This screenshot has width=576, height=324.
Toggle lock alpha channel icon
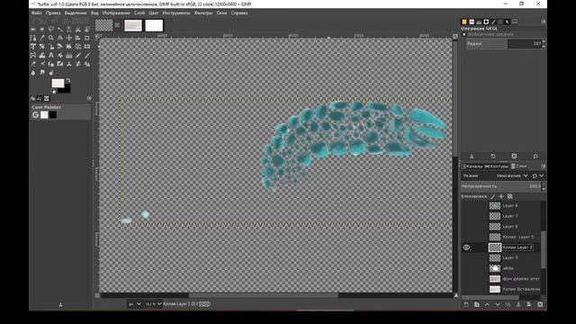pyautogui.click(x=510, y=196)
